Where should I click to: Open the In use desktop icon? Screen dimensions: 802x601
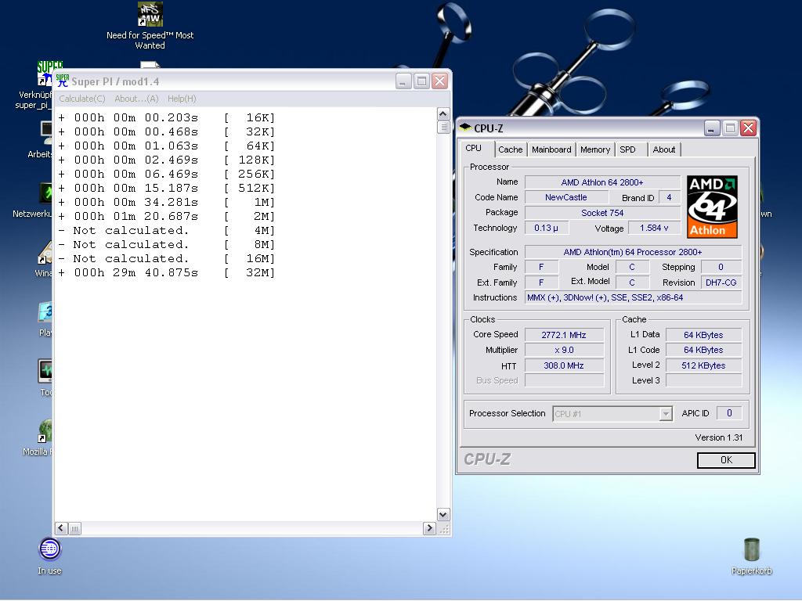pyautogui.click(x=49, y=549)
